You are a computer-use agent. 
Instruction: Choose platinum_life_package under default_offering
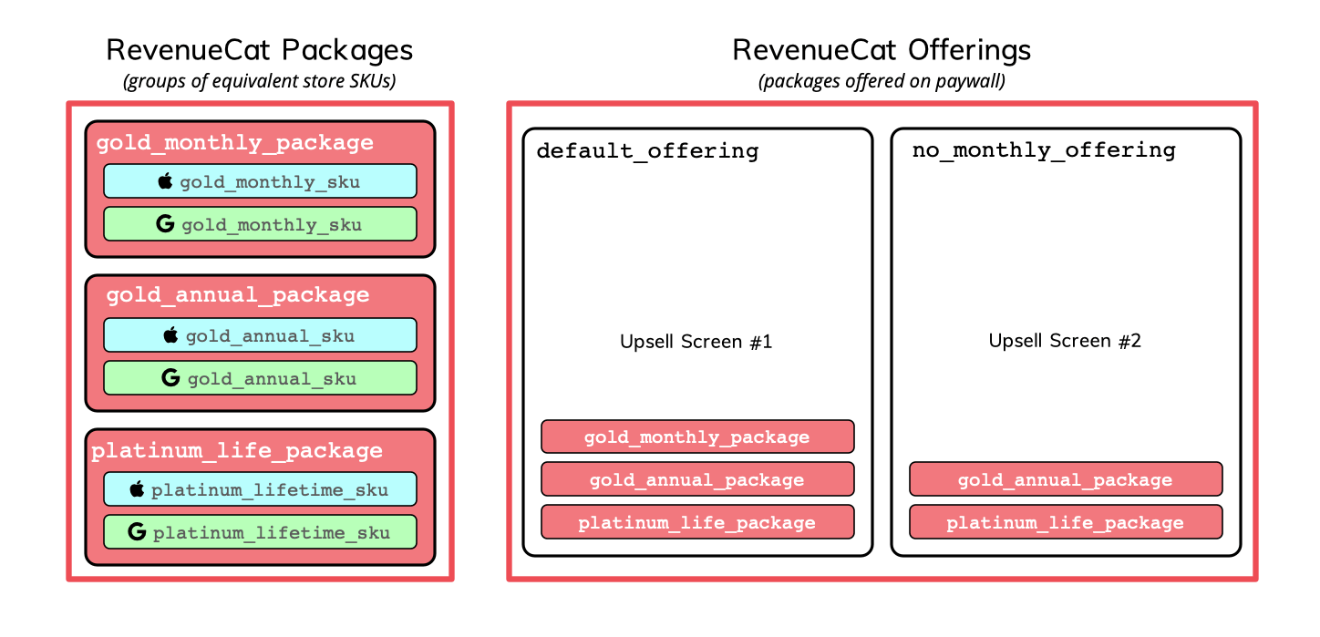point(697,522)
